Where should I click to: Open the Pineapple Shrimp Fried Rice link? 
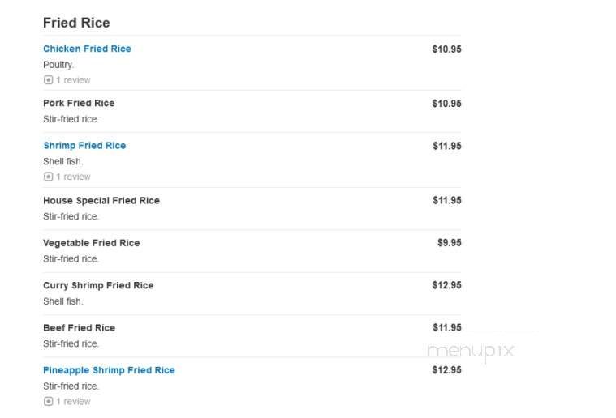109,370
